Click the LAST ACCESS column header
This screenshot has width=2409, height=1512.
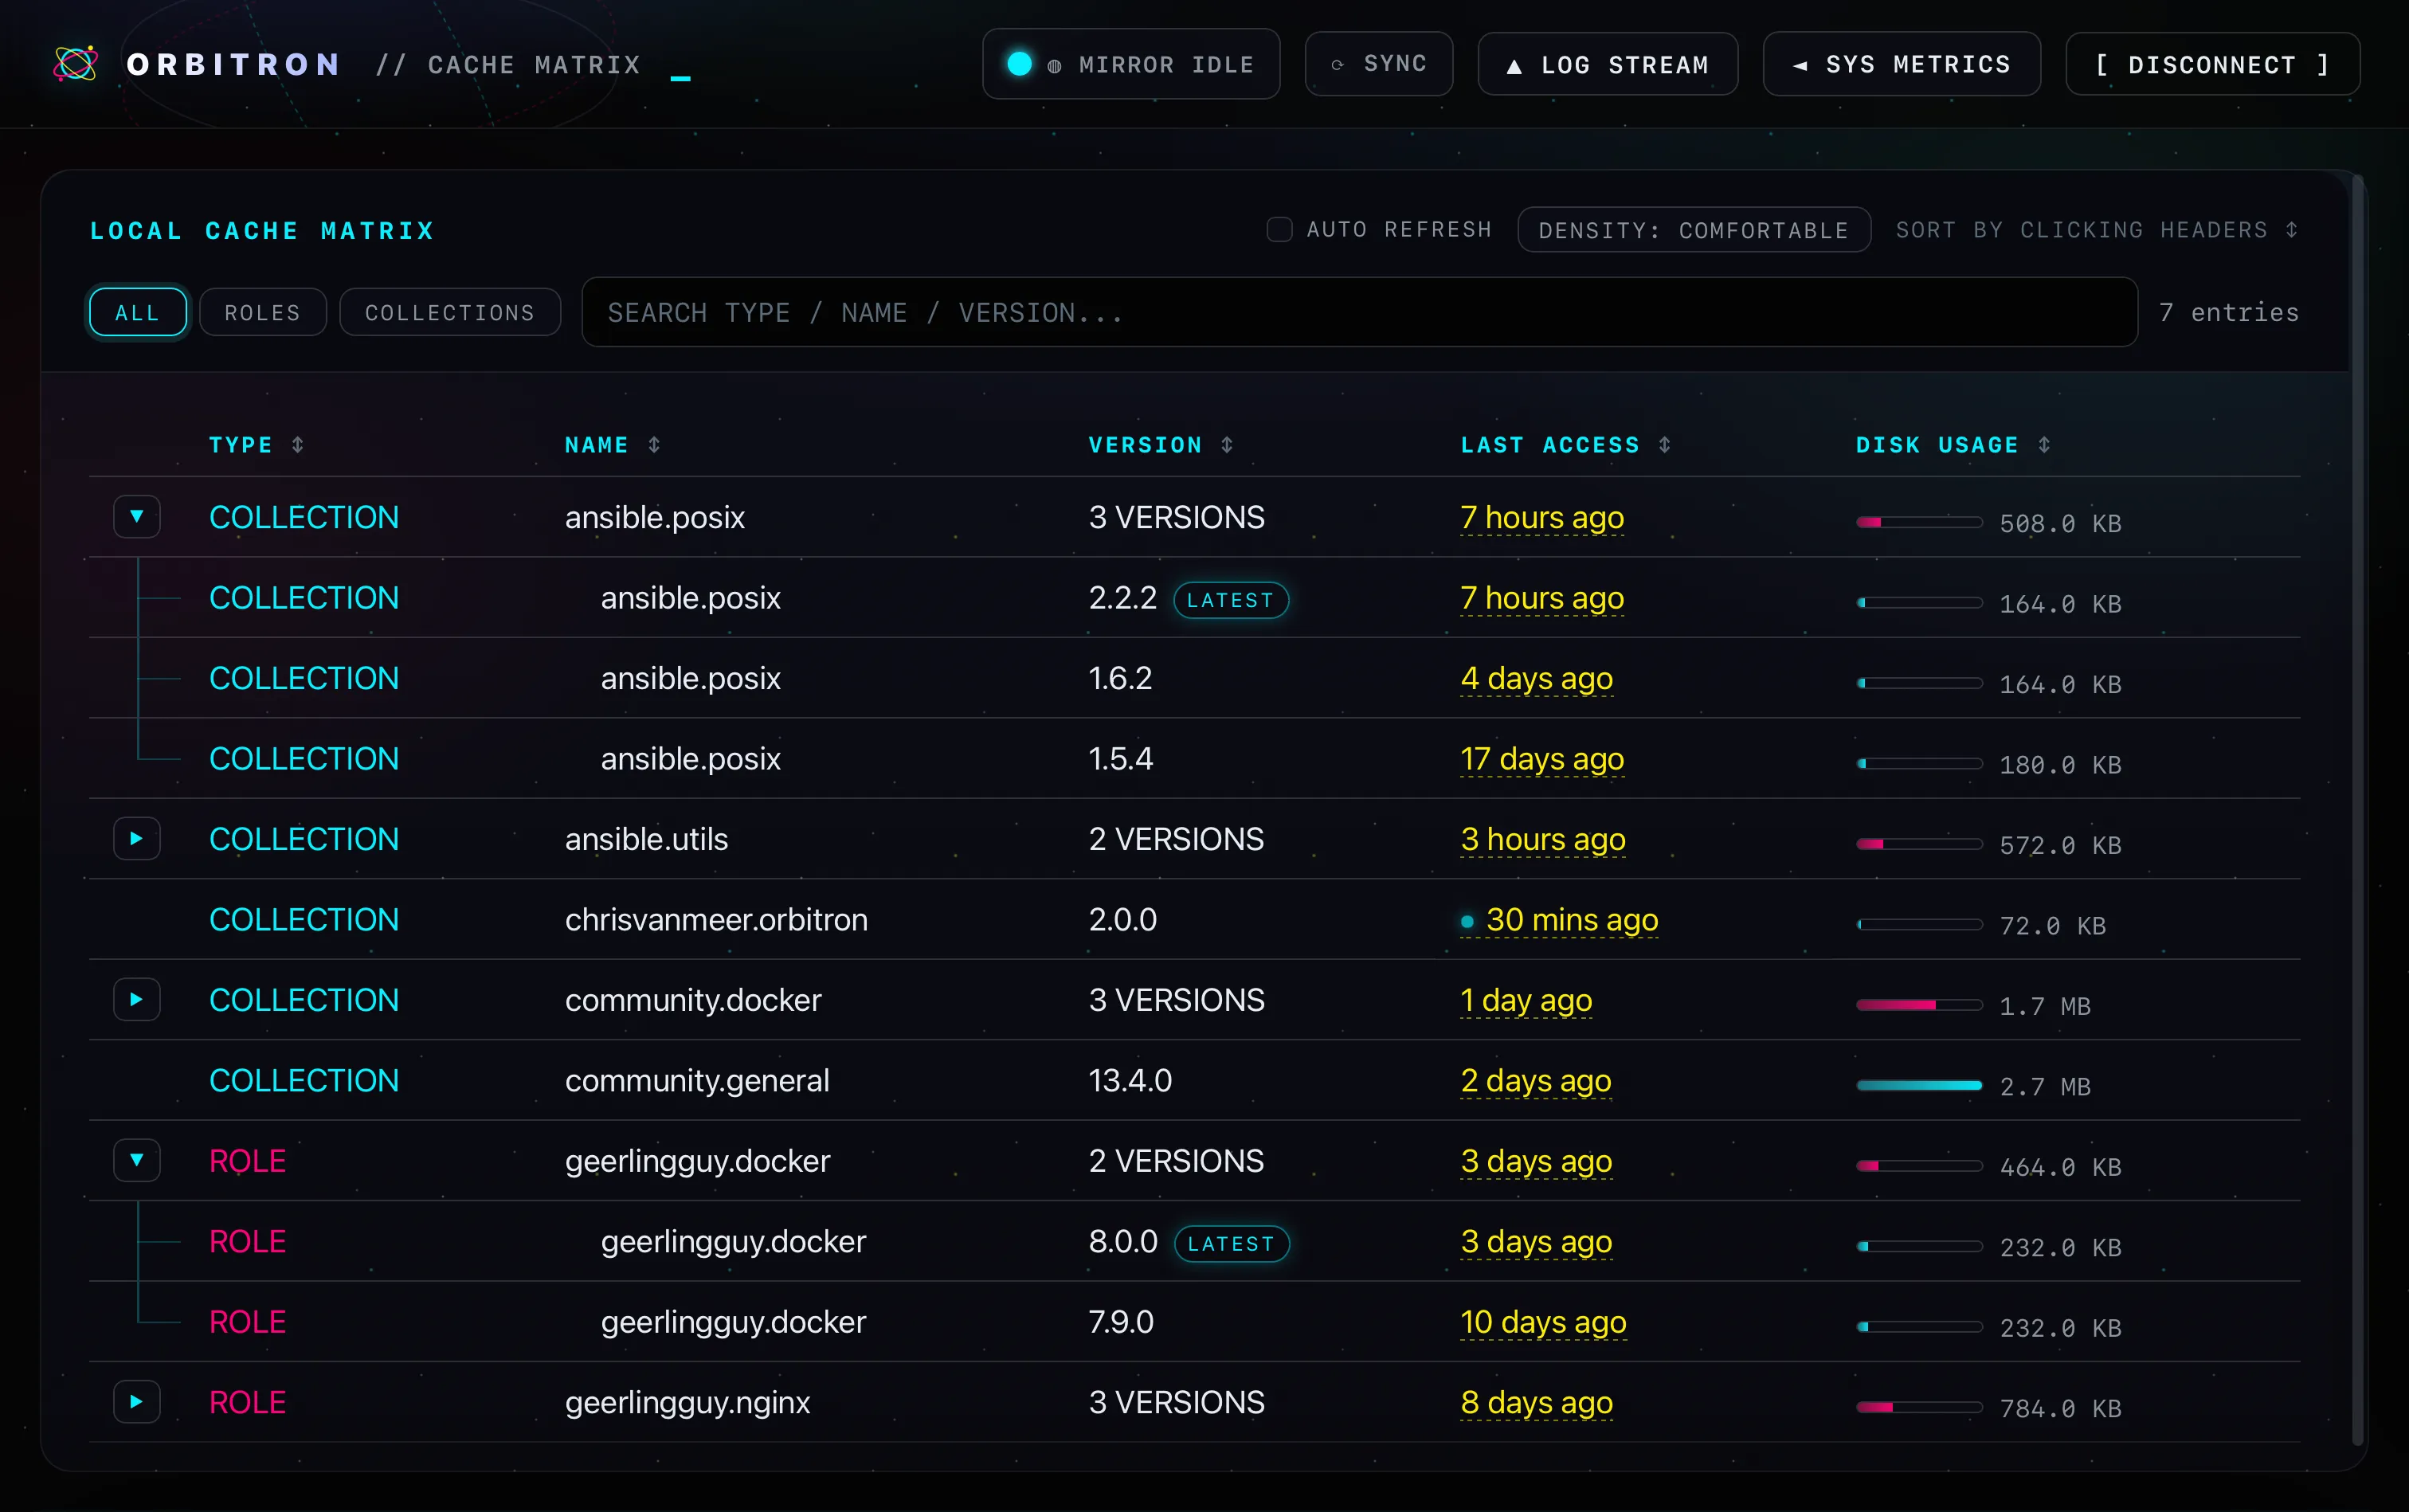pos(1550,445)
